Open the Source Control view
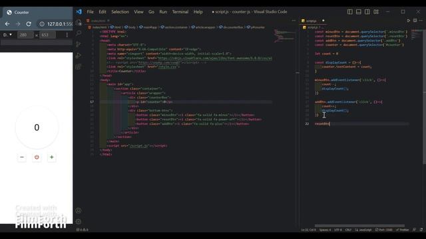 click(79, 44)
